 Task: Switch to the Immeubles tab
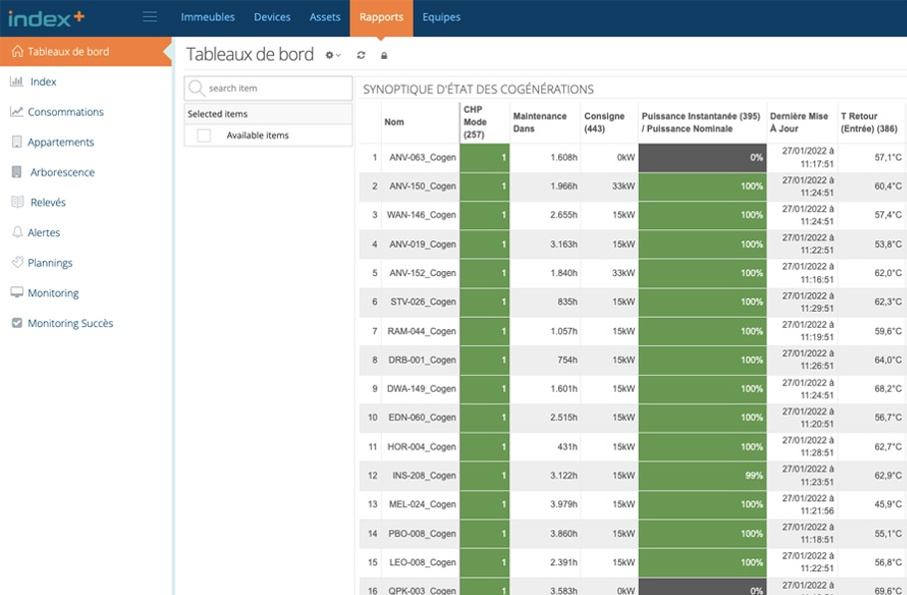coord(207,17)
